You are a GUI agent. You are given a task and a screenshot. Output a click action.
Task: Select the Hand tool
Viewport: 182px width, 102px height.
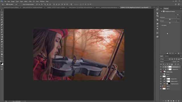pos(2,54)
